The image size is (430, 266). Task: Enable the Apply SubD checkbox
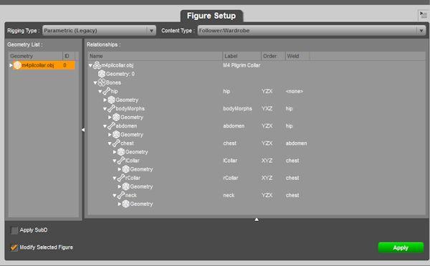coord(14,230)
